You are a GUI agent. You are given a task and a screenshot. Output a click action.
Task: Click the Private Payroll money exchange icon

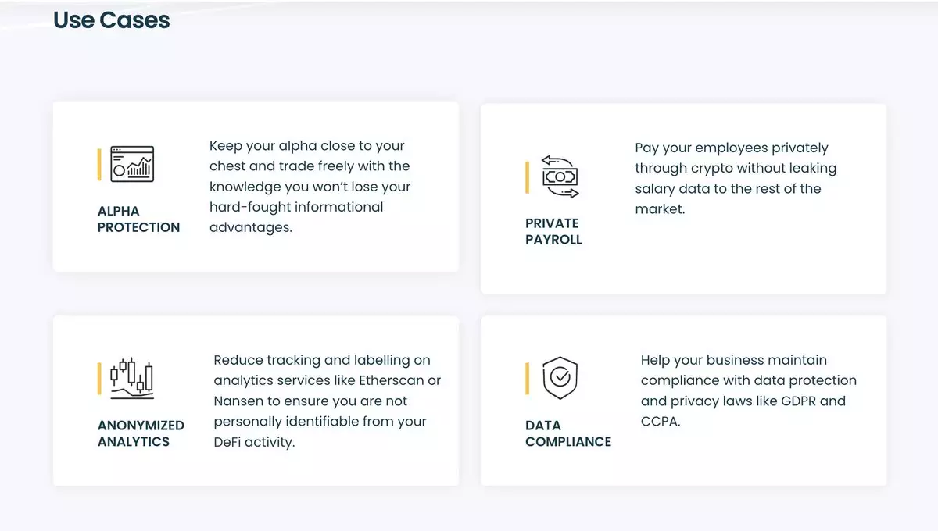click(560, 177)
